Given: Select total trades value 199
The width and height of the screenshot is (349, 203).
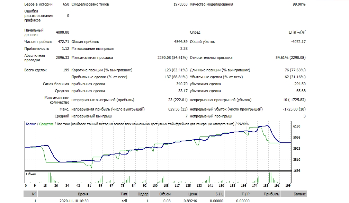Looking at the screenshot, I should (66, 70).
